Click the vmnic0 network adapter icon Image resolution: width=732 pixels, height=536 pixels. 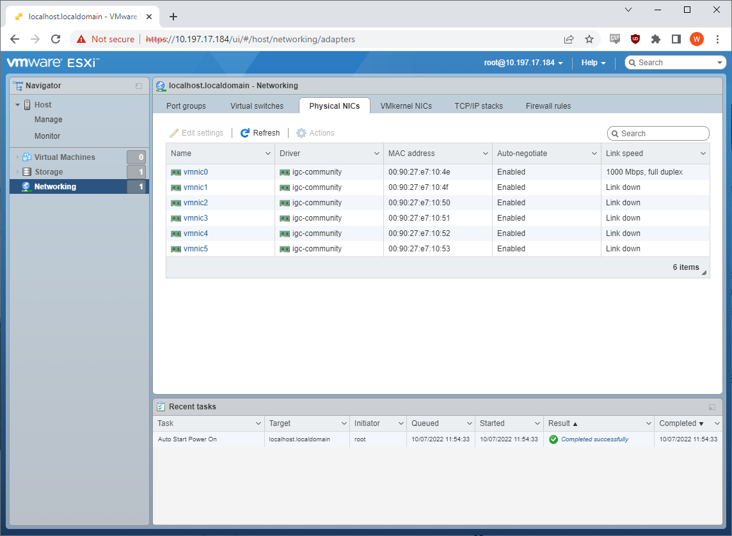[176, 172]
